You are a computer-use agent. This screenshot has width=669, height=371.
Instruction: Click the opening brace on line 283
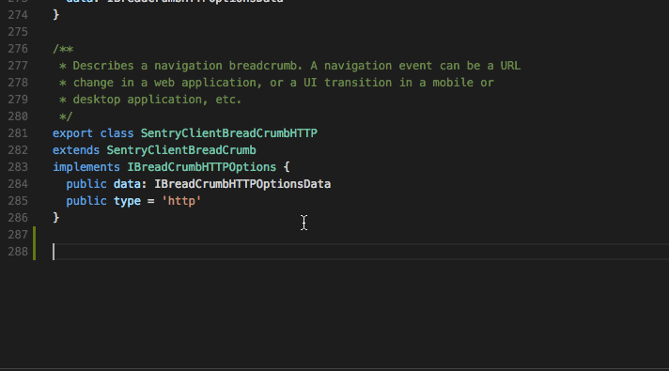point(287,167)
